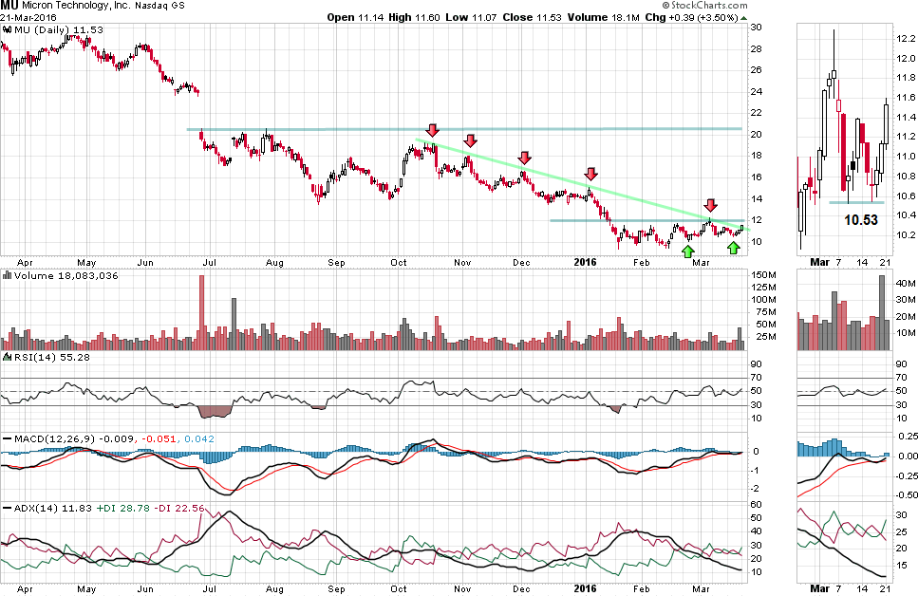Click the Apr label on the bottom ADX axis

(x=25, y=589)
